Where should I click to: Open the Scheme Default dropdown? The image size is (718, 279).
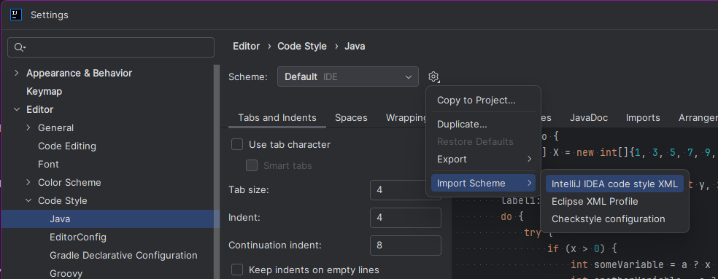348,76
